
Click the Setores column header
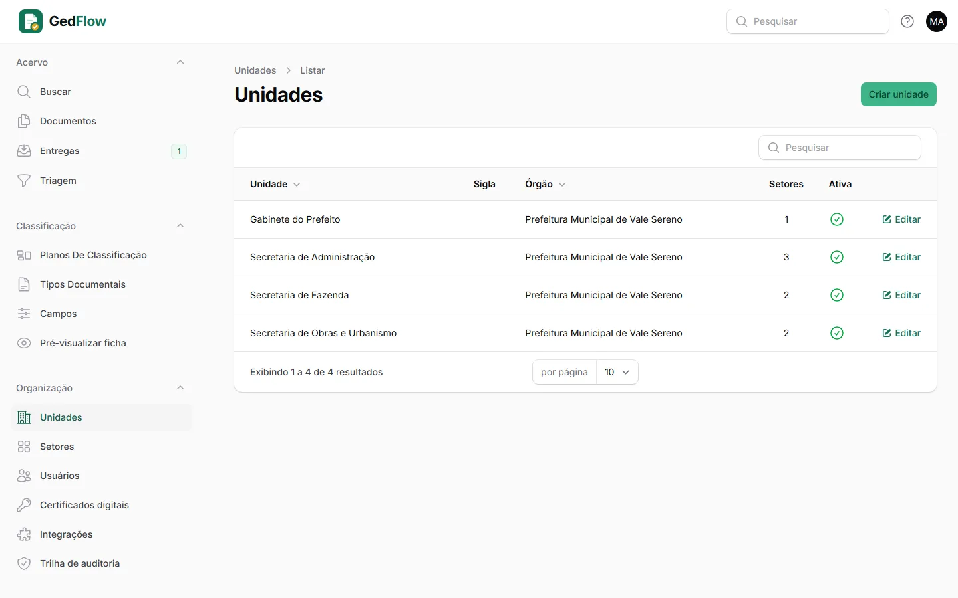point(786,184)
